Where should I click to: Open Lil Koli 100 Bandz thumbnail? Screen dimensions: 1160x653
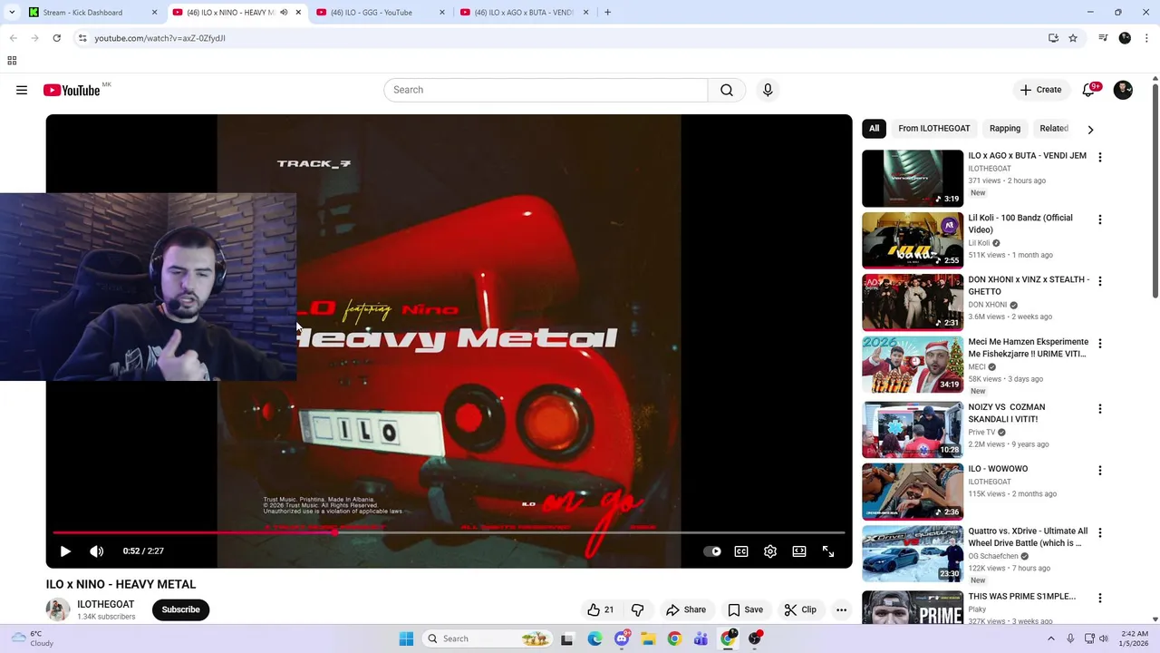(913, 240)
